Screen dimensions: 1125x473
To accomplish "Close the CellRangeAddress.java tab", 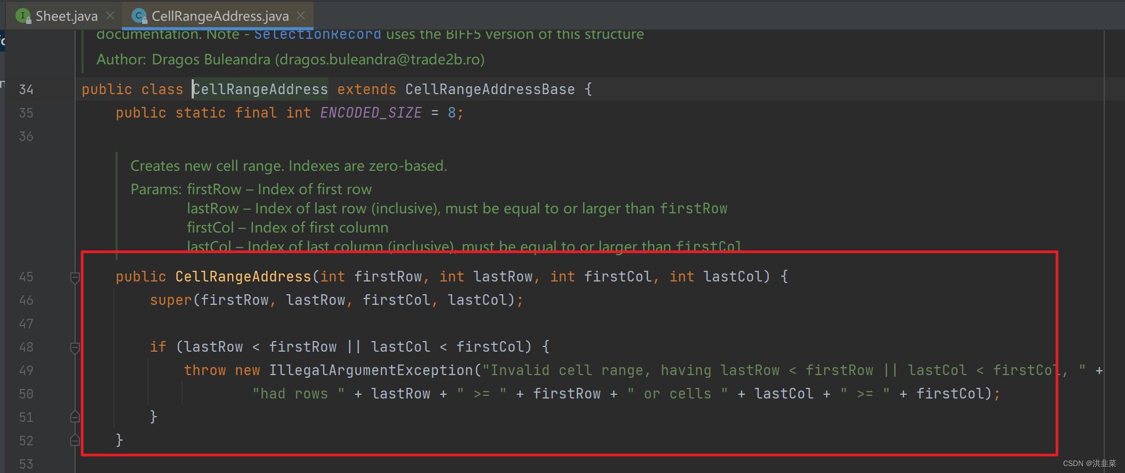I will [301, 16].
